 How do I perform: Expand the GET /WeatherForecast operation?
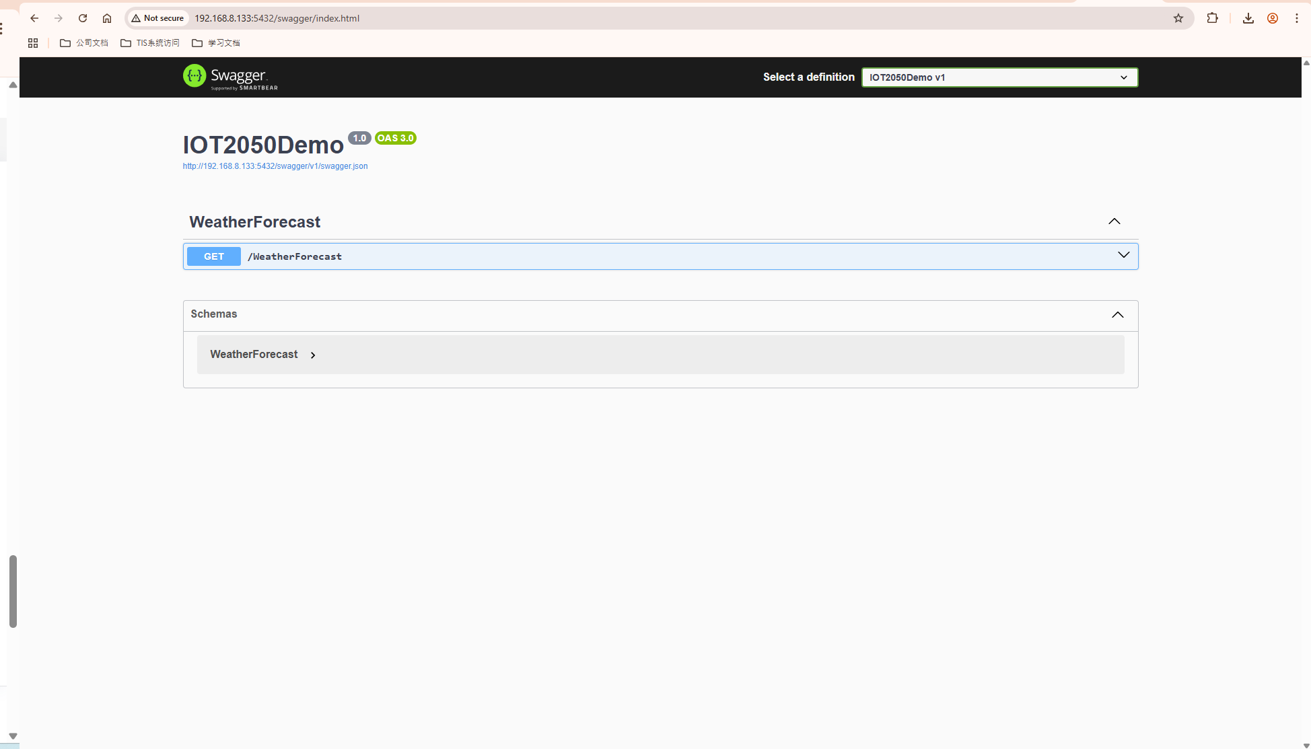tap(1123, 255)
